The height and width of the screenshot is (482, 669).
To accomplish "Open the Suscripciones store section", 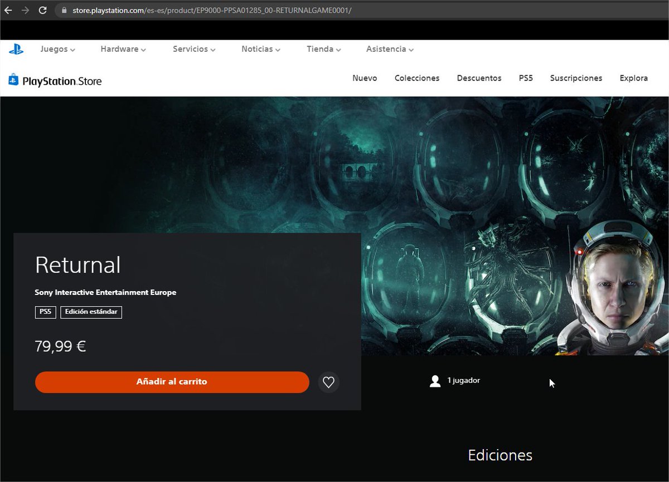I will coord(576,78).
